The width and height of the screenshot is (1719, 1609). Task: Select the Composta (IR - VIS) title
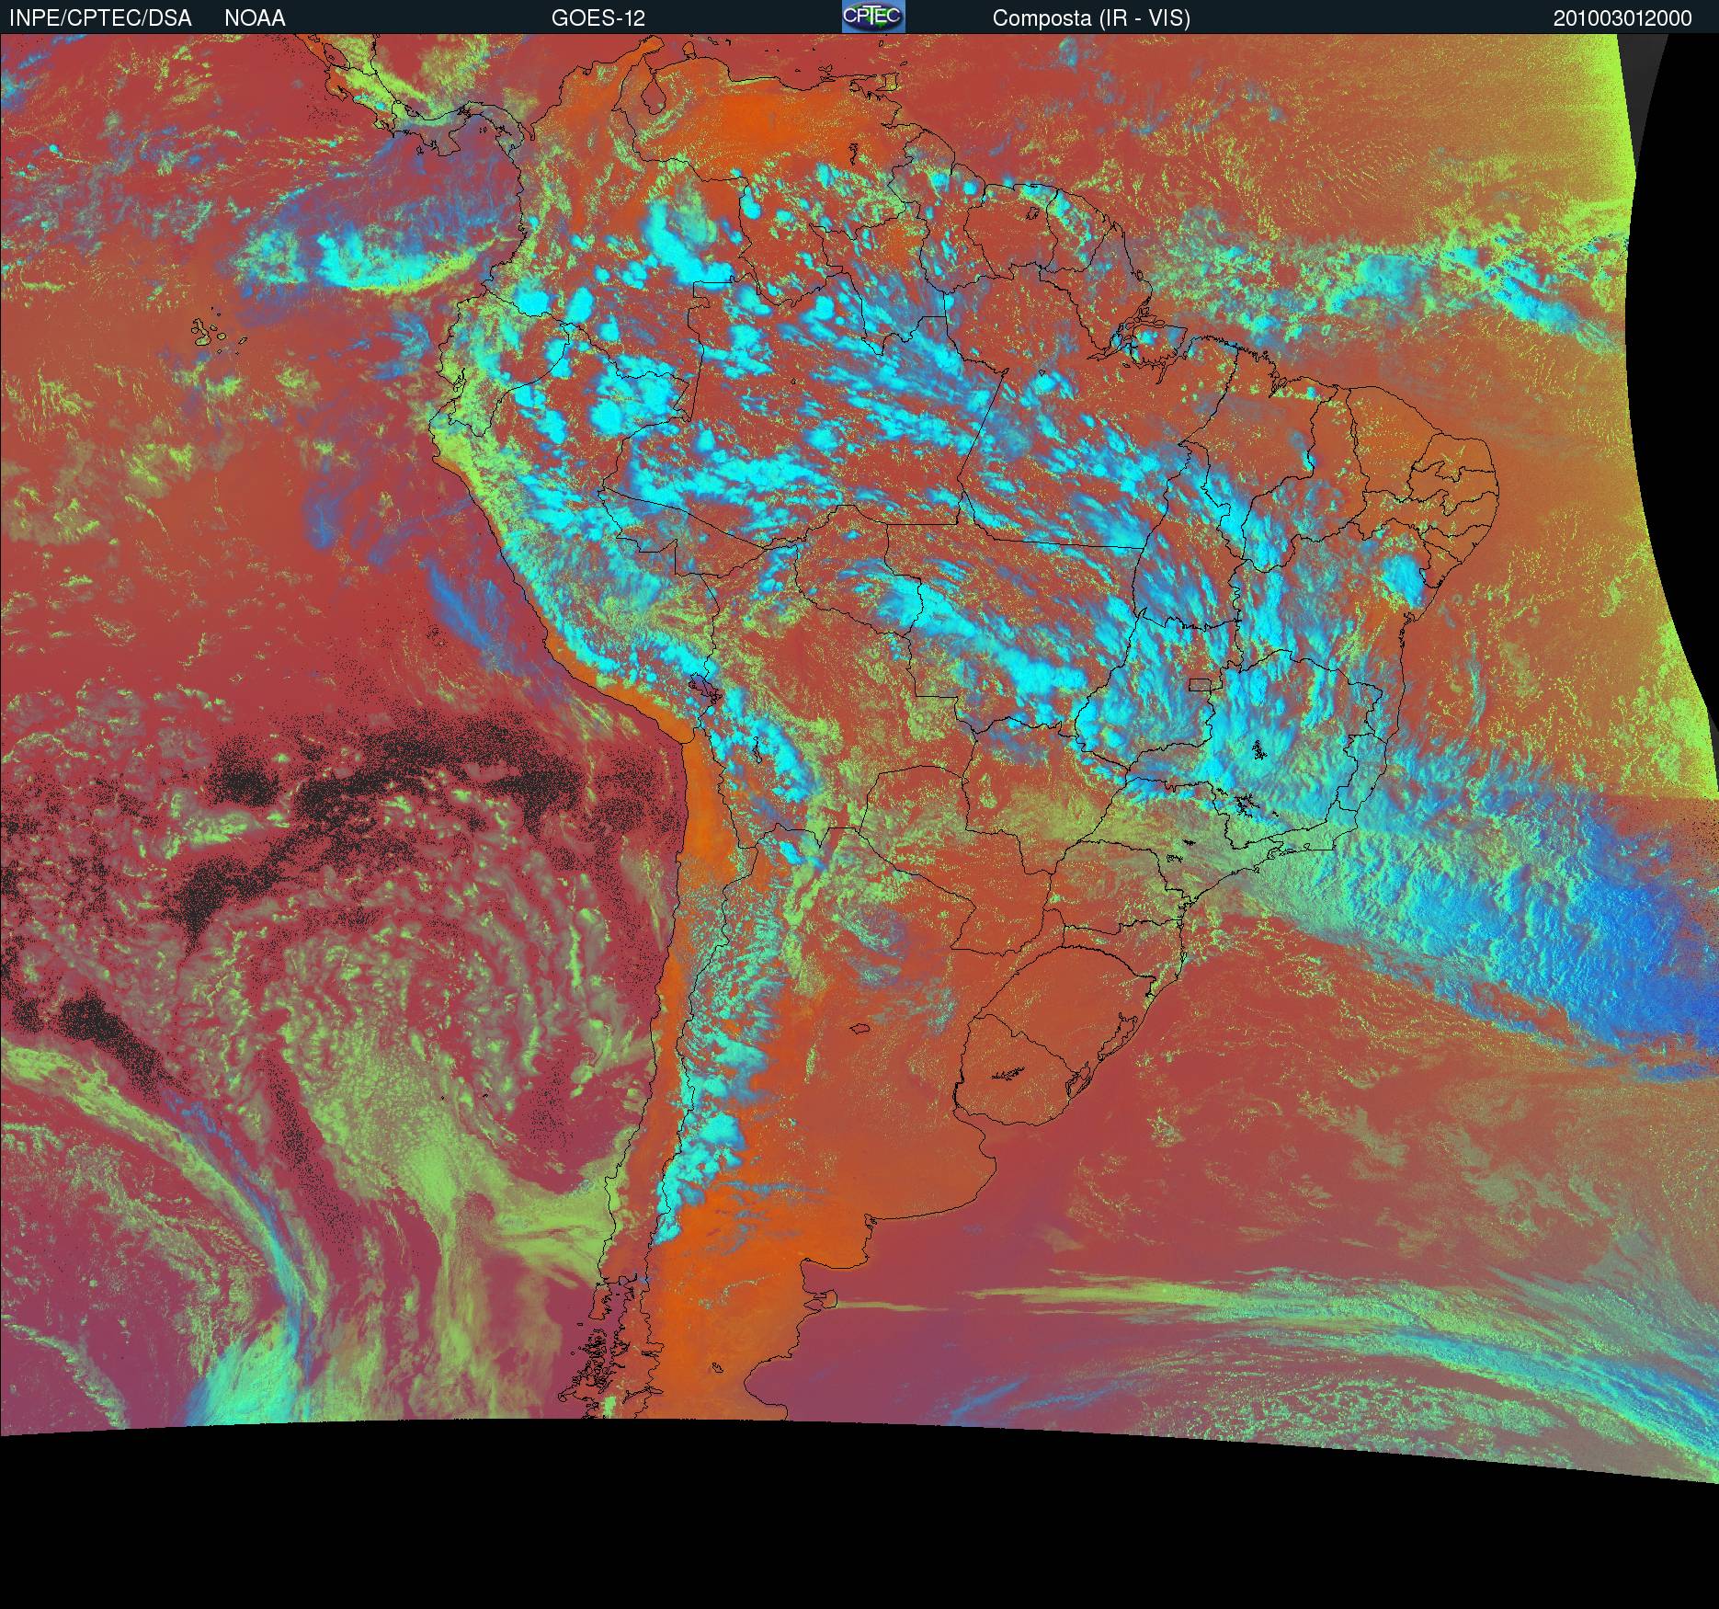(x=1091, y=18)
